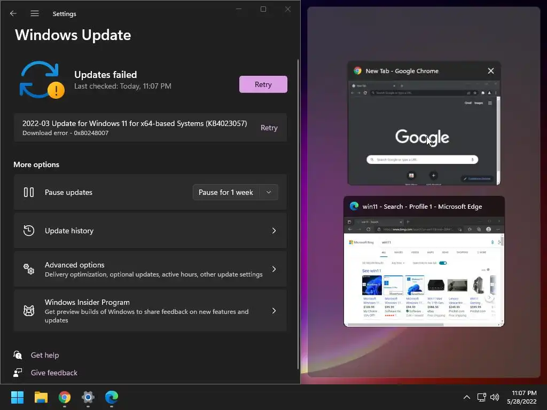The width and height of the screenshot is (547, 410).
Task: Expand the pause duration dropdown arrow
Action: coord(269,192)
